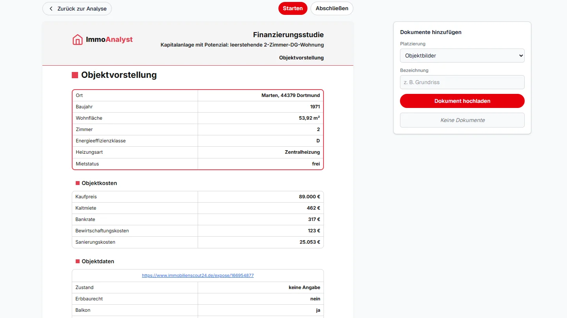
Task: Click the Heizungsart value Zentralheizung
Action: [x=302, y=152]
